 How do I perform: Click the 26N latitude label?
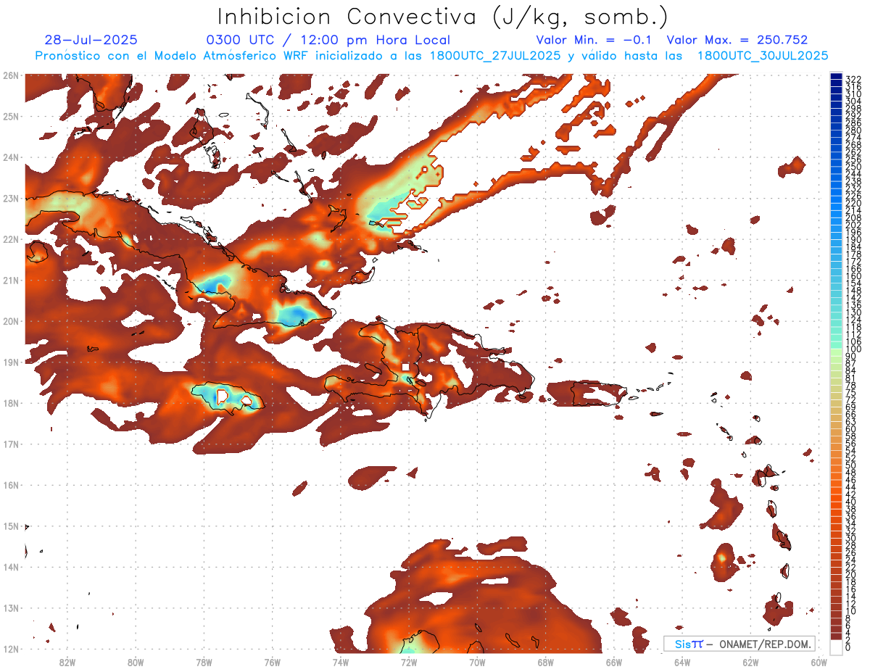coord(11,75)
